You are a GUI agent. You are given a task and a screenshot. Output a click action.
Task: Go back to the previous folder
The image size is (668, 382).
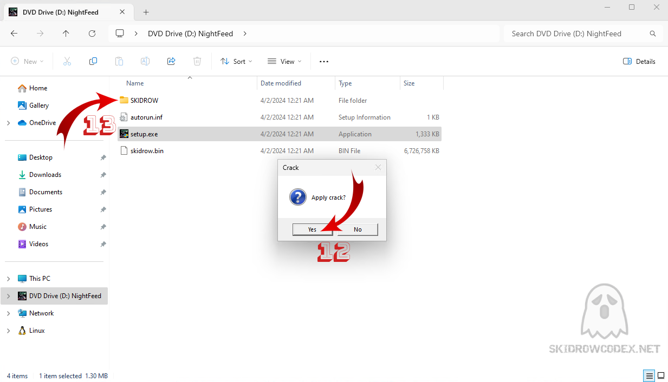[14, 34]
